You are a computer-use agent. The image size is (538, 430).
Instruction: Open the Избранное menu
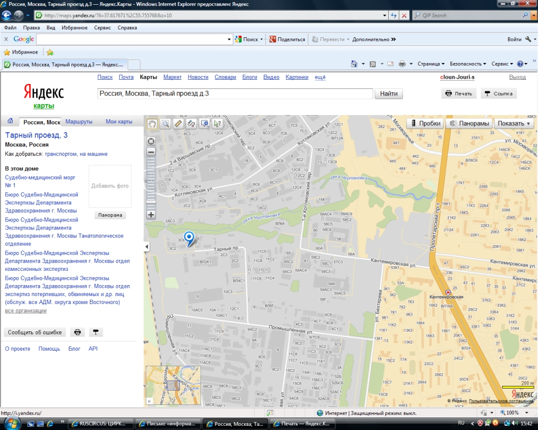click(75, 27)
